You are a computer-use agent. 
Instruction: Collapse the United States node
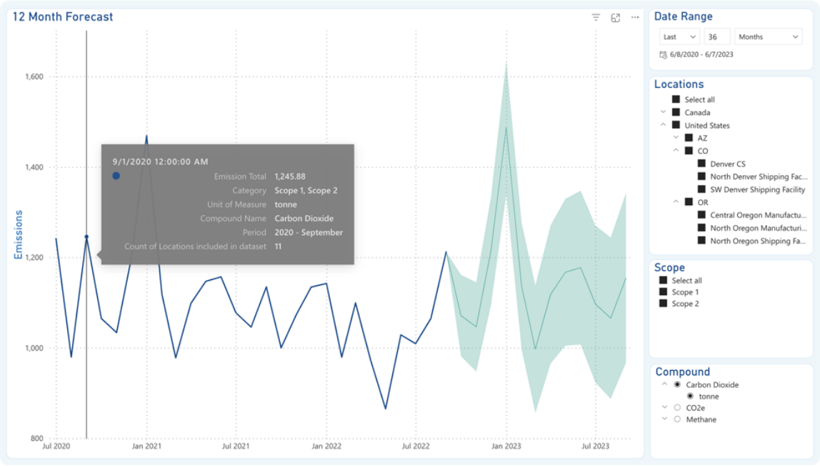[663, 125]
